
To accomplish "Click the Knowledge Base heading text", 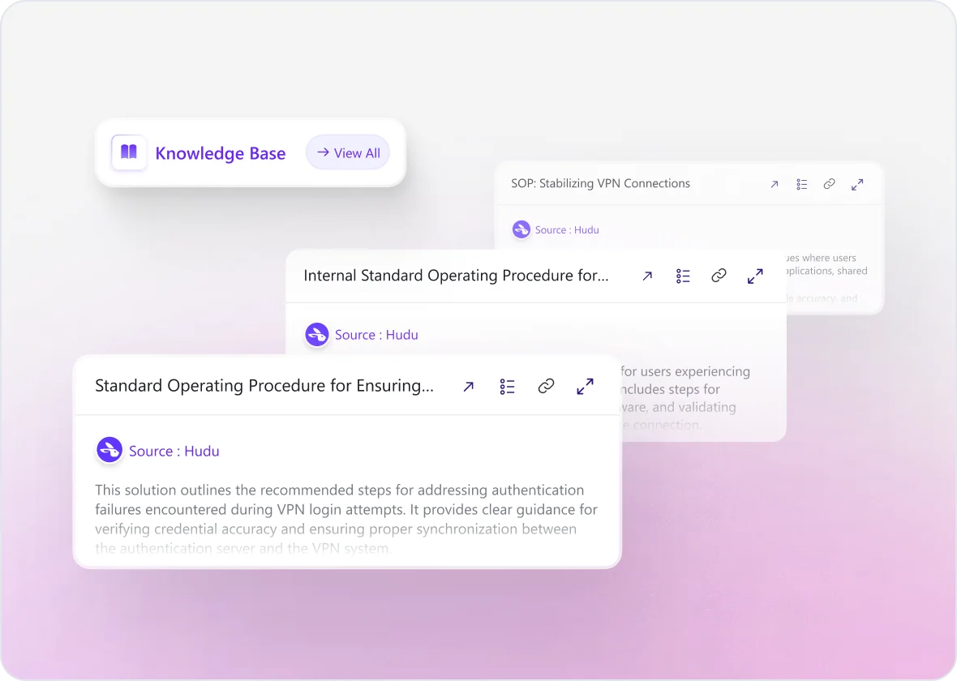I will (x=220, y=153).
